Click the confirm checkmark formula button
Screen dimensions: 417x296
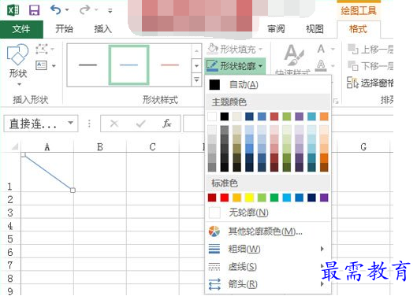(x=140, y=124)
